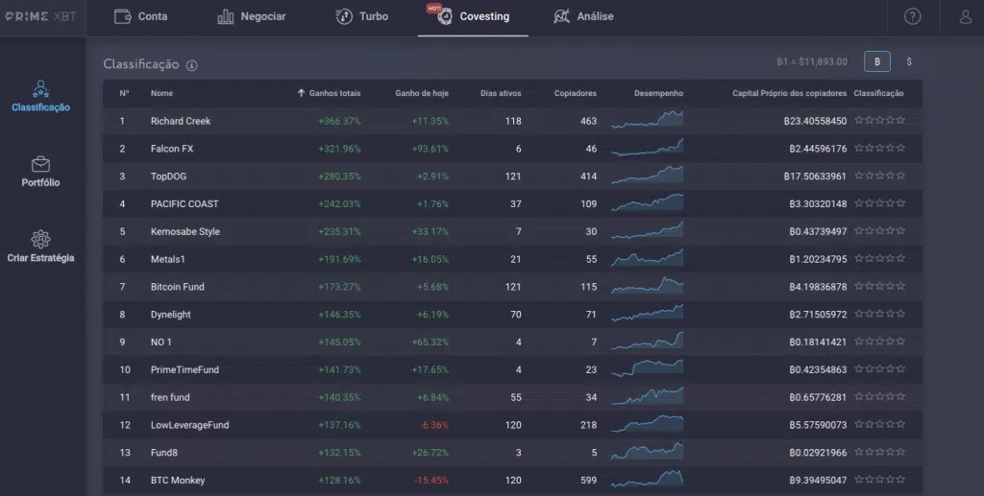Open the Análise tab
Viewport: 984px width, 496px height.
pyautogui.click(x=583, y=16)
